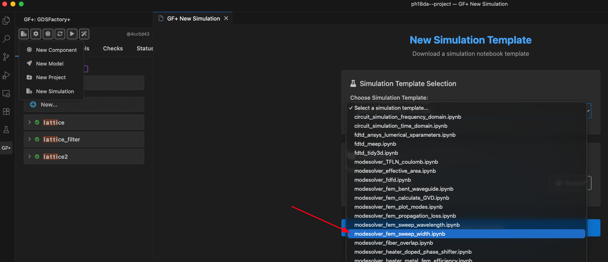Click the @4cc5d43 version label

pyautogui.click(x=138, y=34)
